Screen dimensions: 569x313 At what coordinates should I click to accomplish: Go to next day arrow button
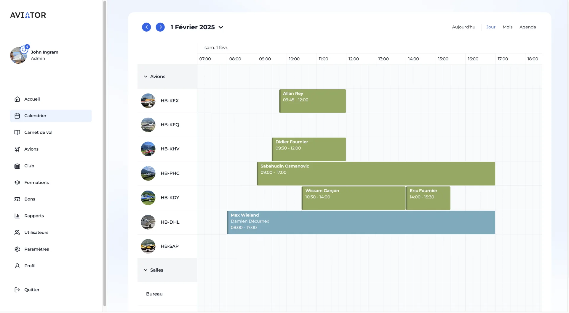pos(160,27)
